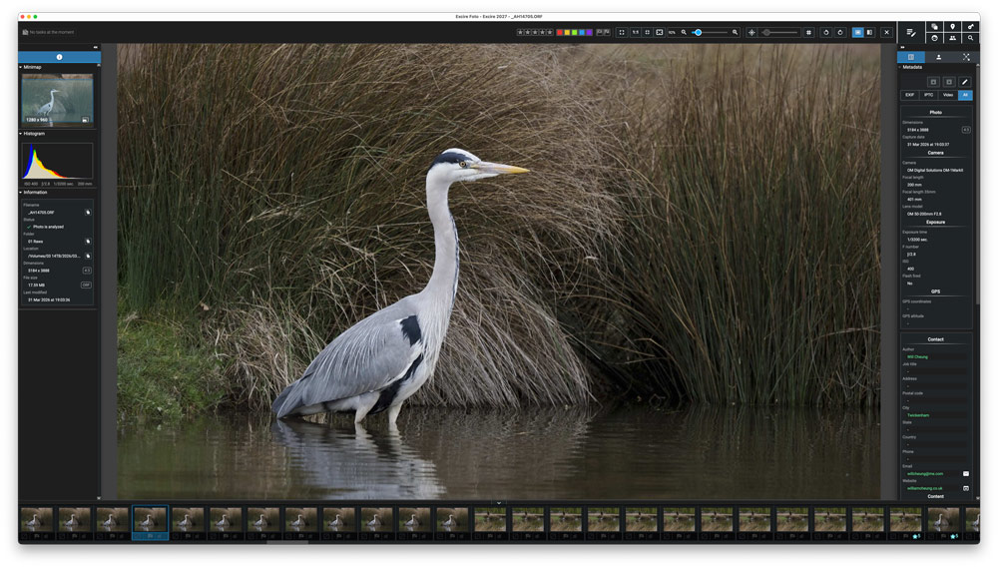
Task: Switch to single image view mode
Action: point(858,33)
